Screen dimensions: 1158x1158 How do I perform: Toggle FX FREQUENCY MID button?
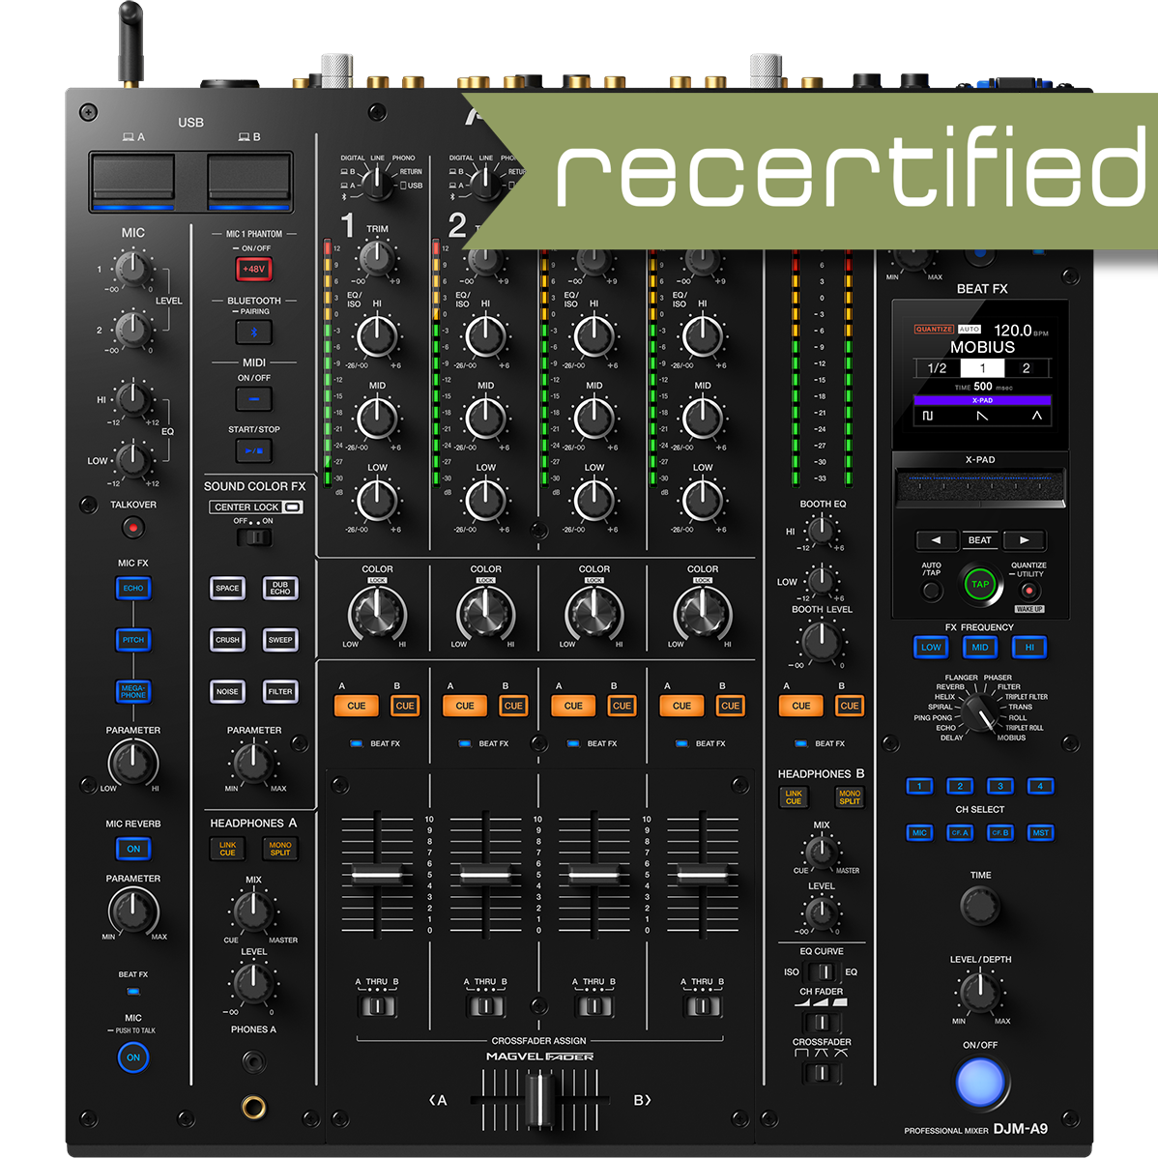(x=980, y=648)
